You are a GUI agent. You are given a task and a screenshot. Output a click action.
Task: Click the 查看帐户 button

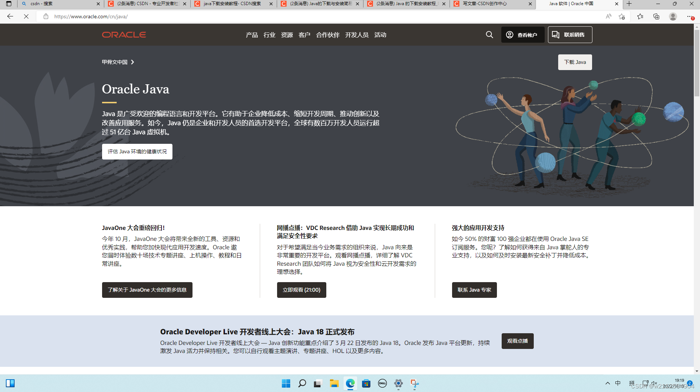click(523, 35)
